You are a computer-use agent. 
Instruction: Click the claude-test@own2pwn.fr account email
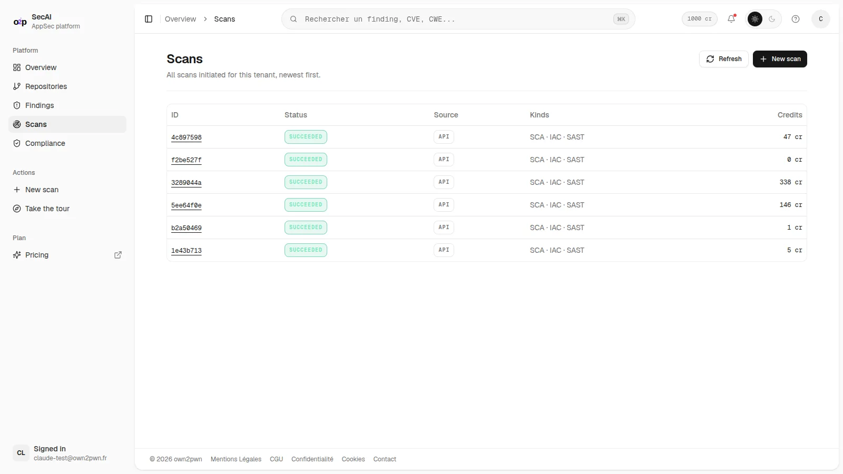(70, 458)
